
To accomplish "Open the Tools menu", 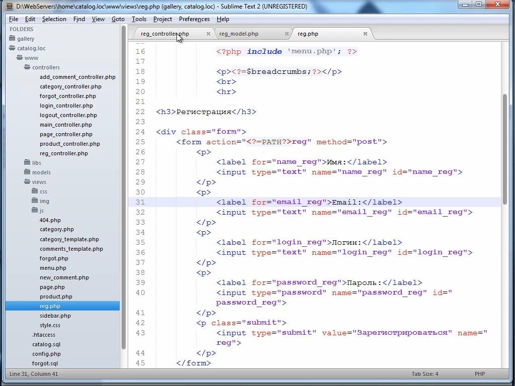I will (x=139, y=19).
